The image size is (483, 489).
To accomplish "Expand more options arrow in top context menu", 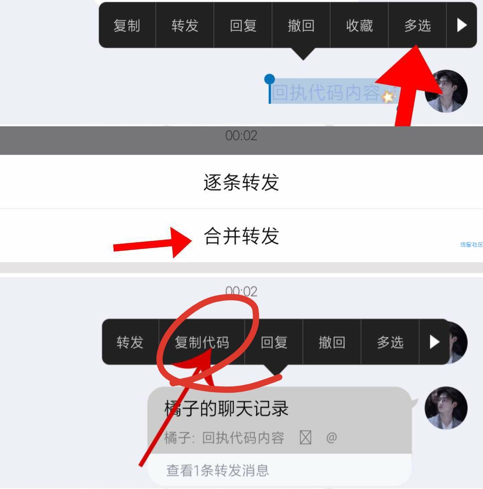I will pos(462,25).
